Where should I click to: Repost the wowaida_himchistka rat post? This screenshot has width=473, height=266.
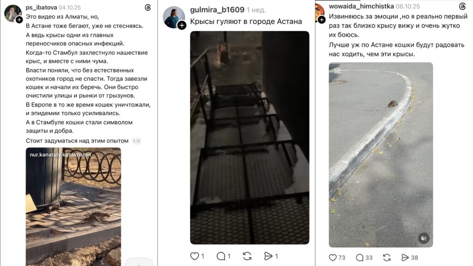pos(387,258)
